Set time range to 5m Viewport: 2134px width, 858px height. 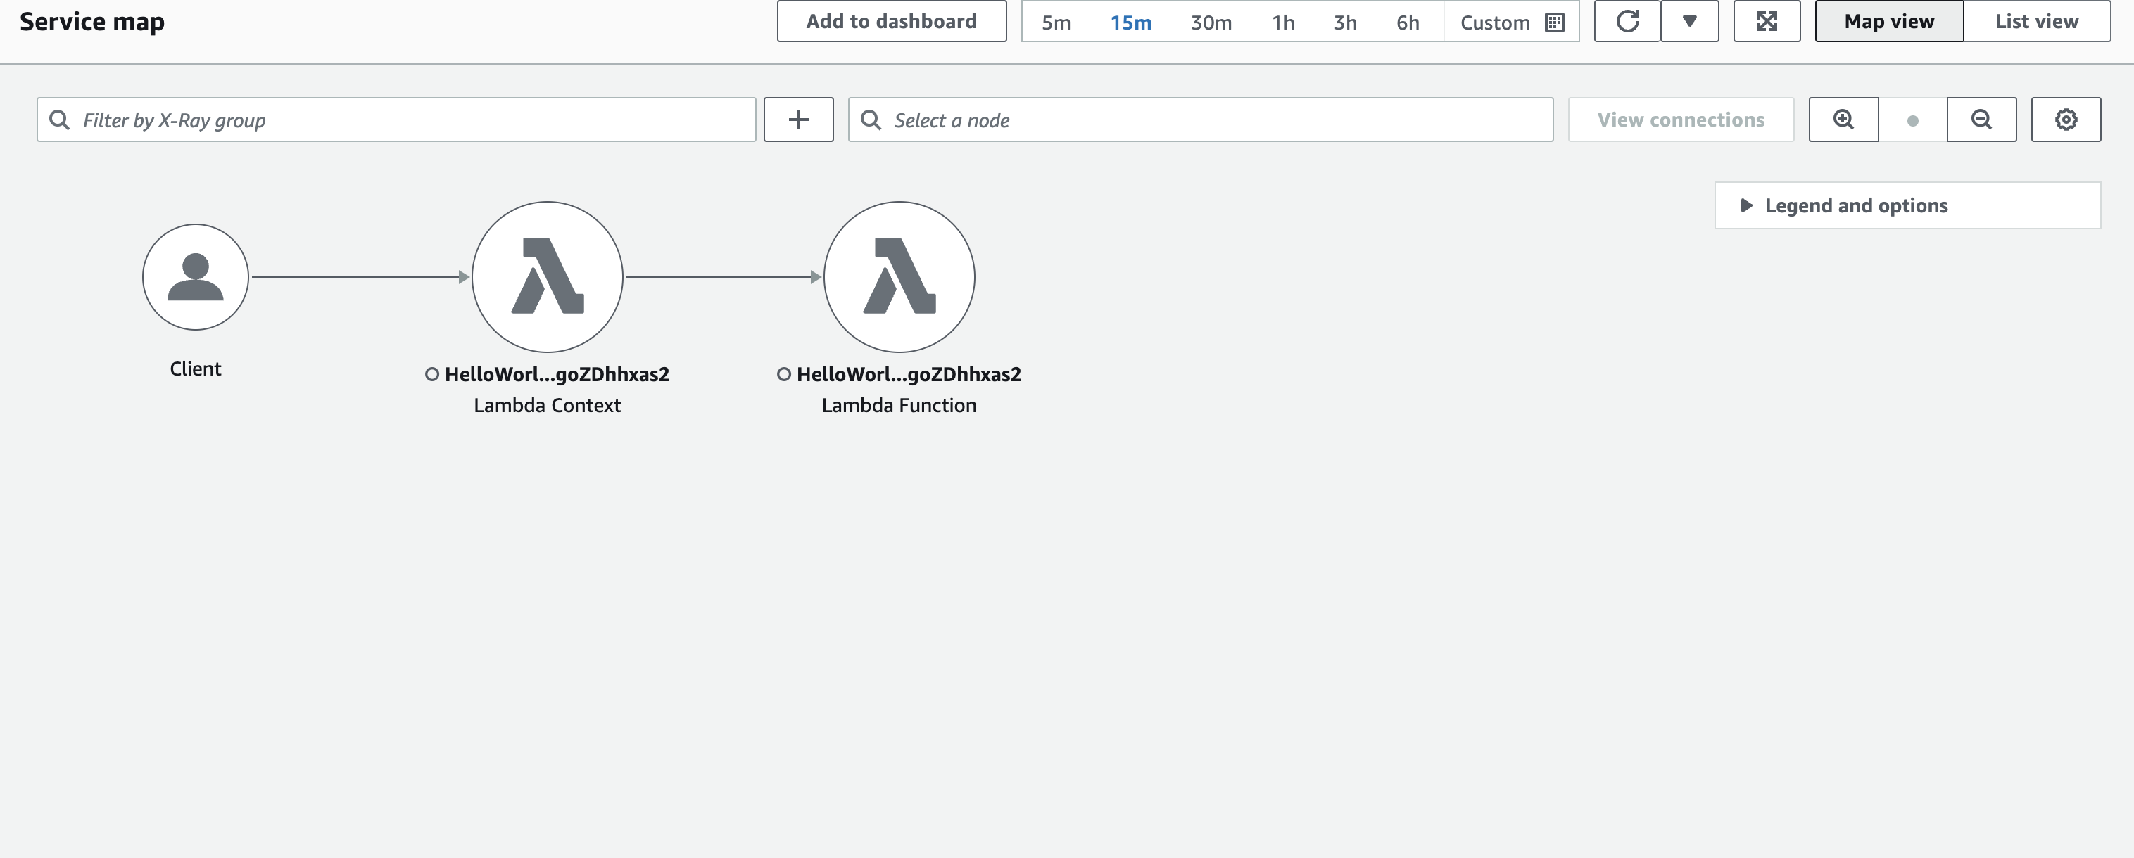click(1056, 23)
